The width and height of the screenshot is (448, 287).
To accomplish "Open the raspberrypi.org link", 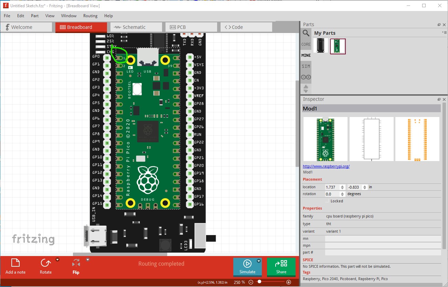I will [326, 166].
